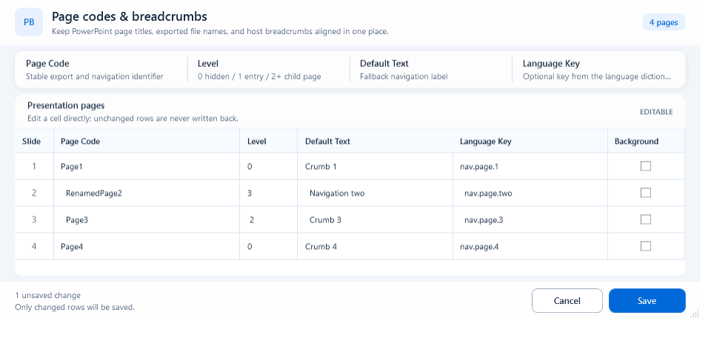The width and height of the screenshot is (711, 347).
Task: Select slide number 2 cell
Action: pos(34,194)
